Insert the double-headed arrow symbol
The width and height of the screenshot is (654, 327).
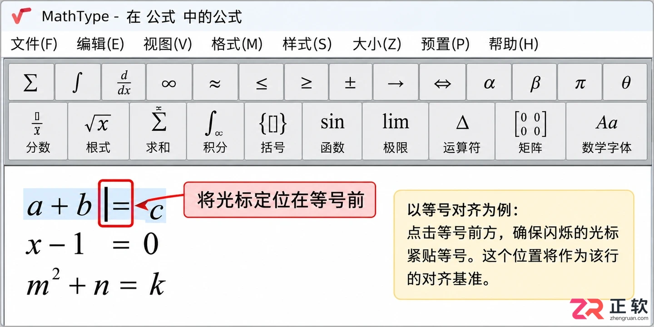tap(443, 82)
